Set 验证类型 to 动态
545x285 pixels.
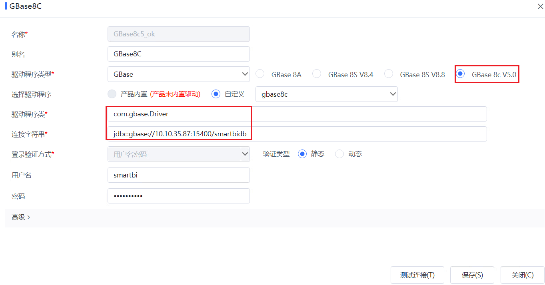click(x=339, y=154)
